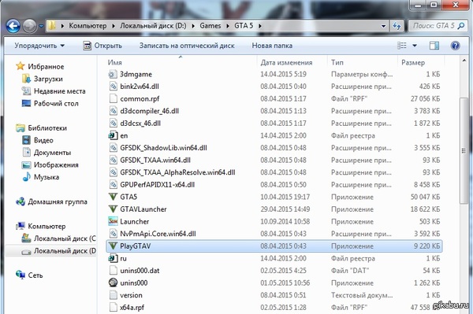Image resolution: width=473 pixels, height=314 pixels.
Task: Select Домашняя группа in the sidebar
Action: (58, 201)
